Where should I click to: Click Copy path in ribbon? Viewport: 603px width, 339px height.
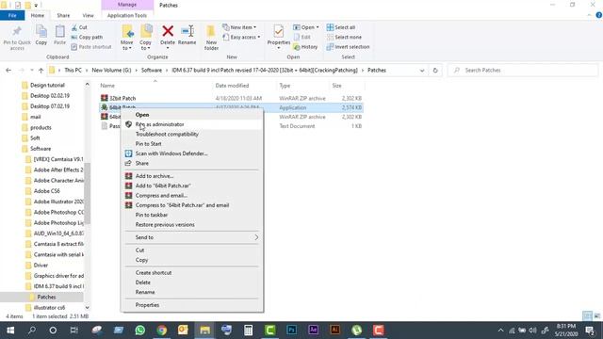87,38
